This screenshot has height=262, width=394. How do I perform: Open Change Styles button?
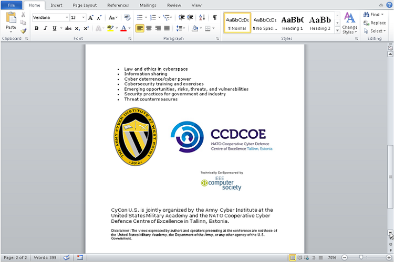[x=349, y=23]
